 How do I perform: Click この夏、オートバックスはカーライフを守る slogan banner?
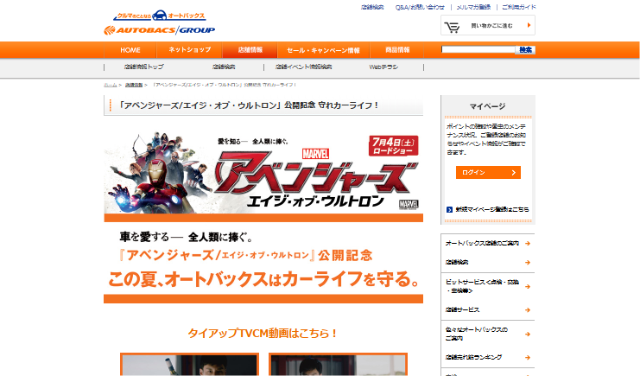[x=263, y=279]
